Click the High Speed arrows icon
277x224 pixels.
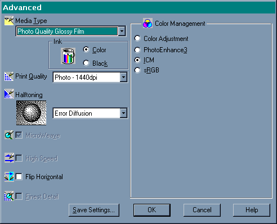tap(9, 158)
